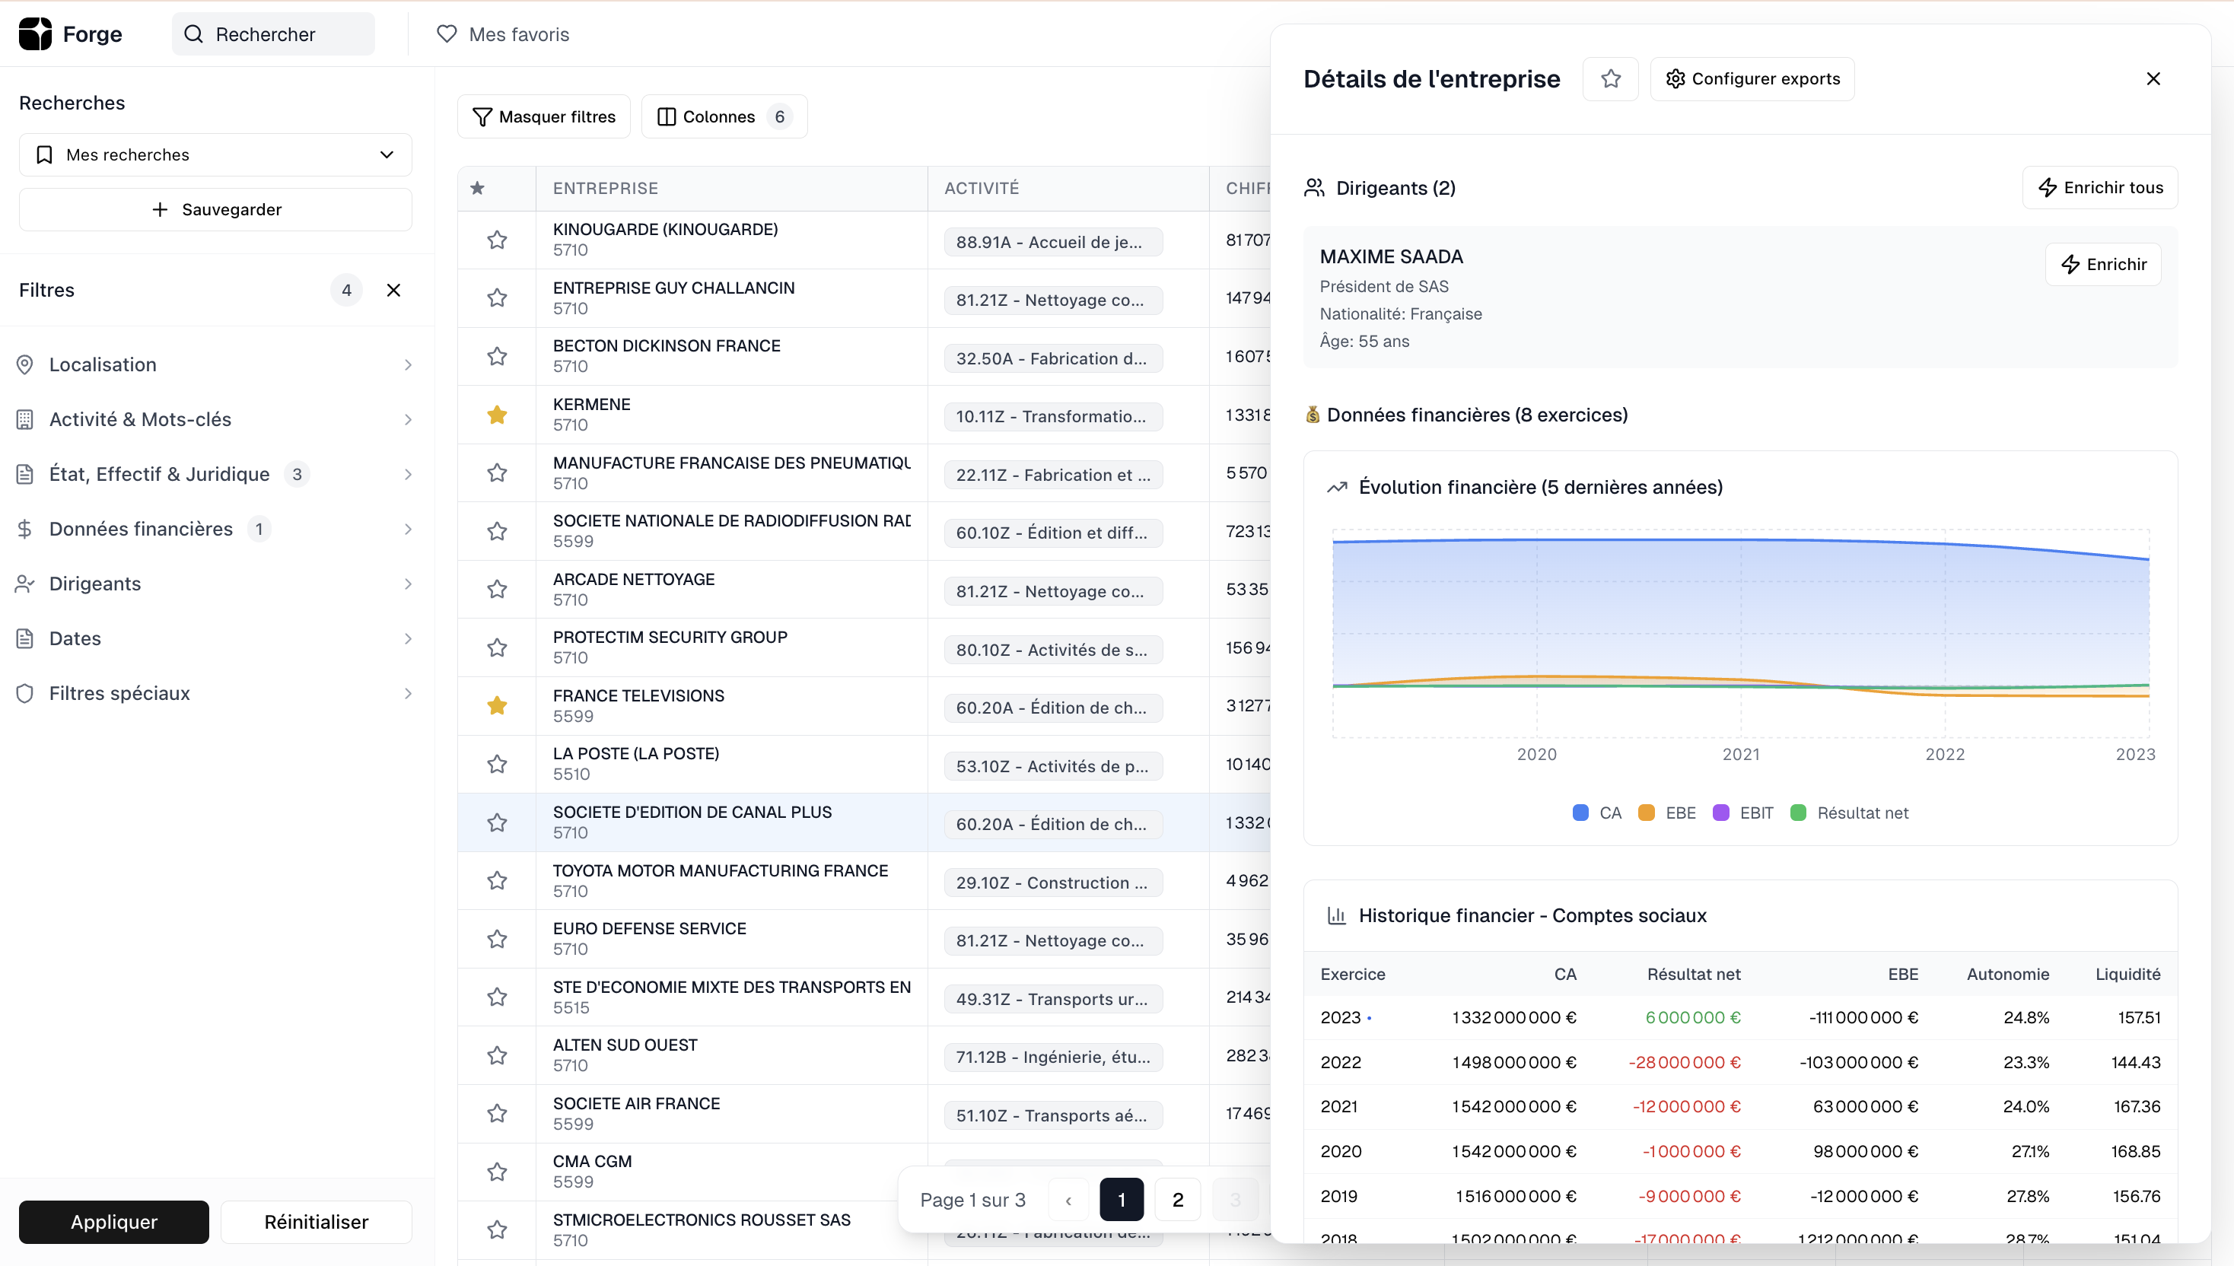The width and height of the screenshot is (2234, 1266).
Task: Unstar FRANCE TELEVISIONS in the list
Action: pos(497,705)
